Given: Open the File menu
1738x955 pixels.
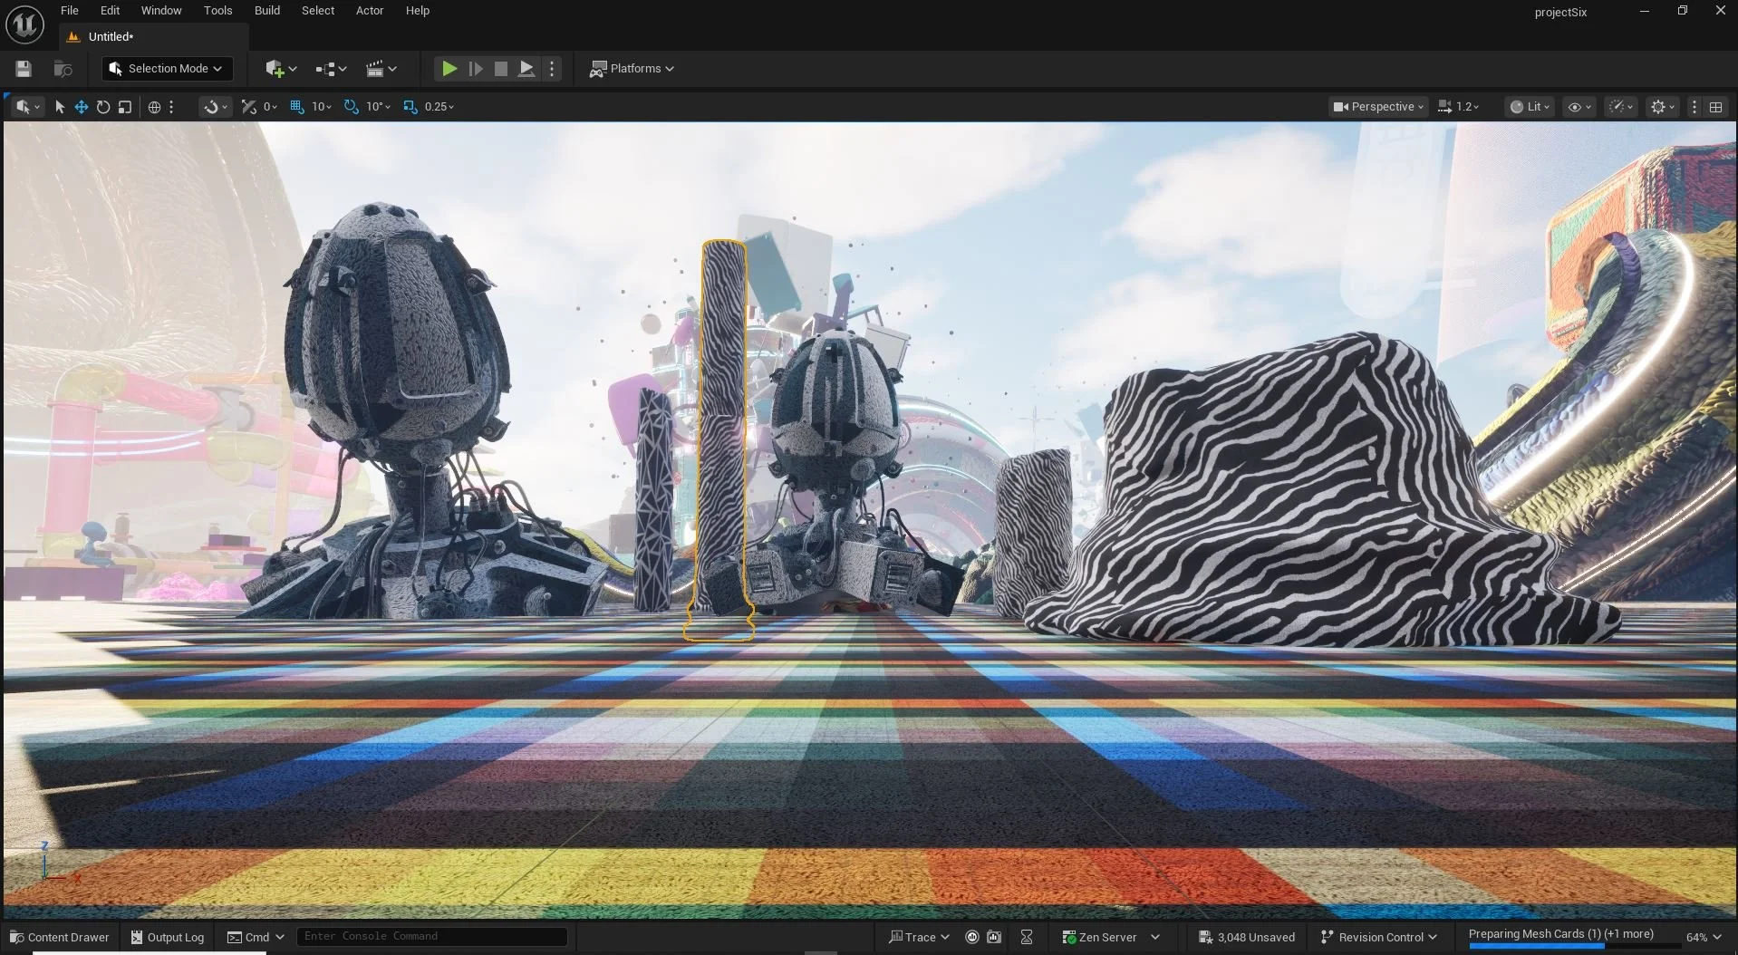Looking at the screenshot, I should coord(70,11).
